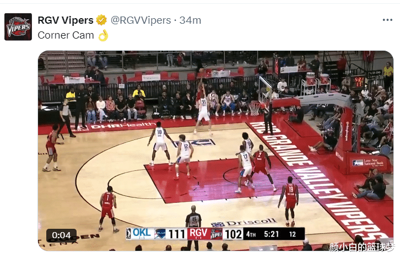Click the 0:04 video duration badge
This screenshot has height=258, width=400.
61,235
